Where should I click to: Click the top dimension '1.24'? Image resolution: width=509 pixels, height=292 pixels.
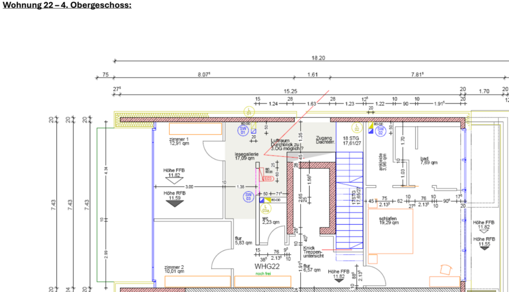pyautogui.click(x=273, y=104)
